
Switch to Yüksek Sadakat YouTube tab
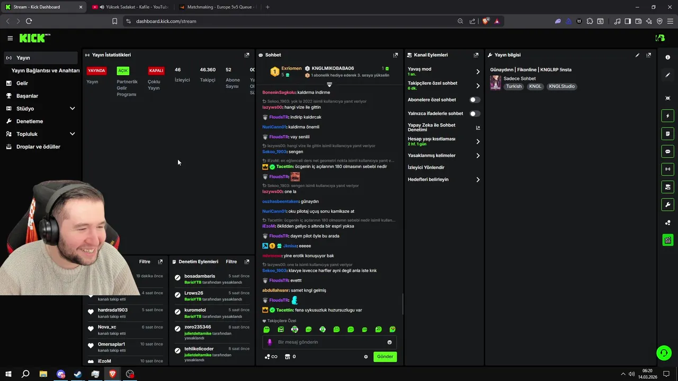click(x=130, y=7)
